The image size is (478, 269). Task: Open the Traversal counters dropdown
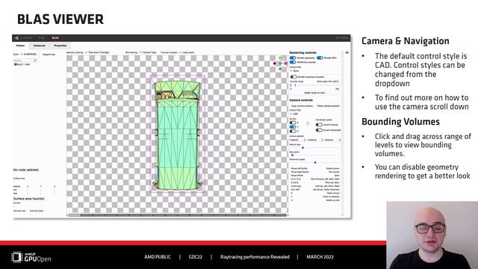click(x=187, y=52)
